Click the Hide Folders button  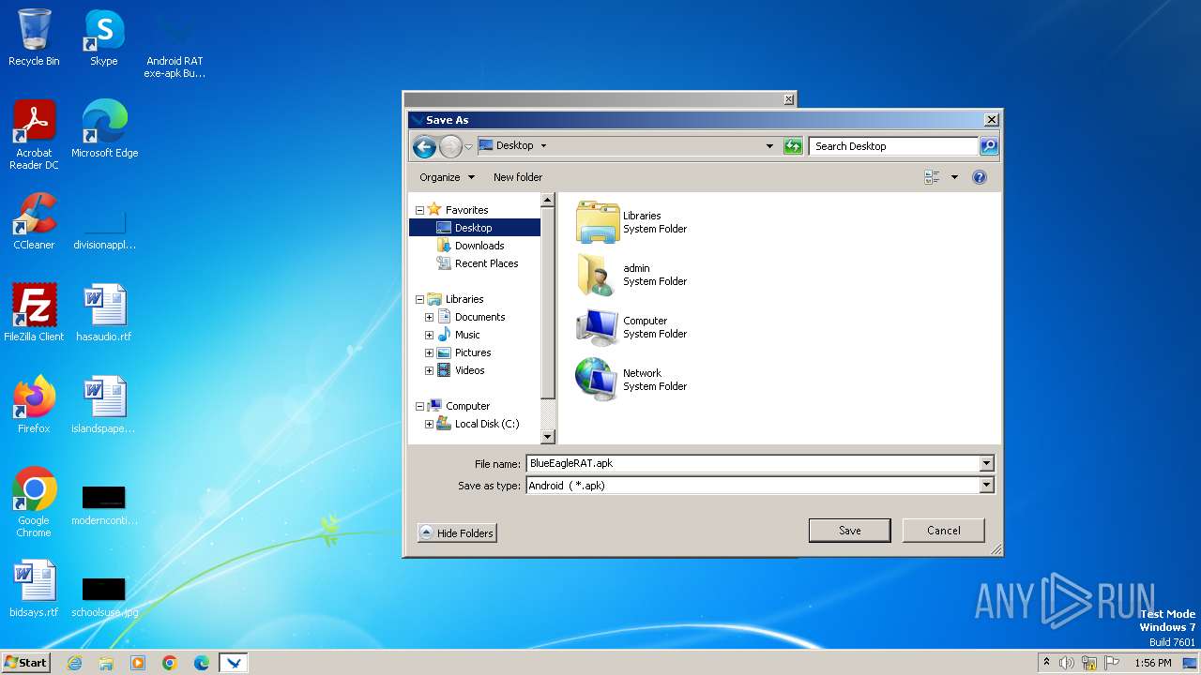tap(457, 532)
